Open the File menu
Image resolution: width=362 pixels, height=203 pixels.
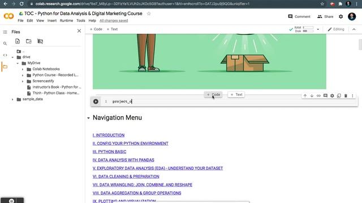20,20
